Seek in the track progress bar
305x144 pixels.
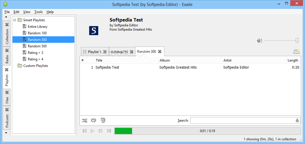tap(208, 131)
